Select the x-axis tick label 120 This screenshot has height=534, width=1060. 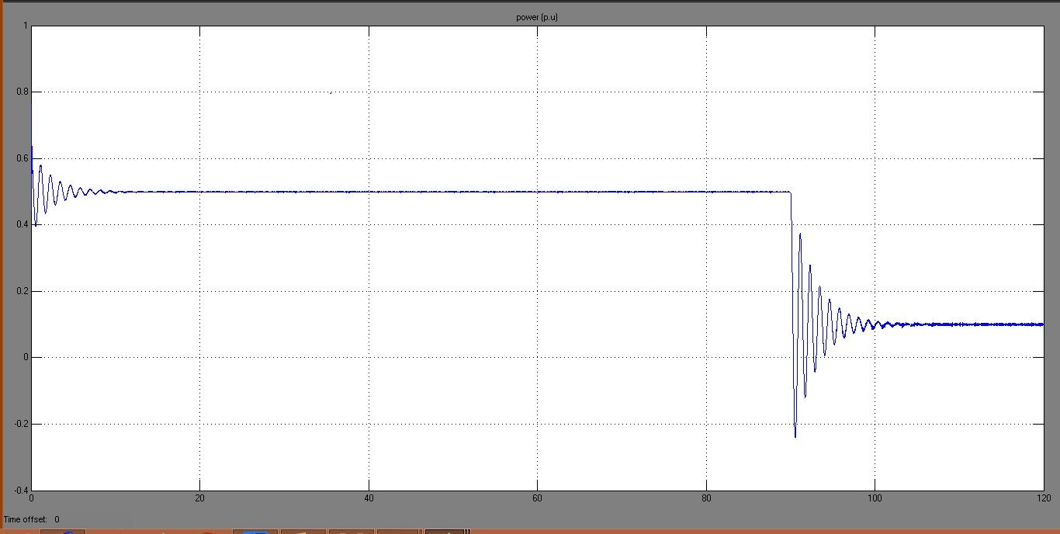click(x=1042, y=498)
